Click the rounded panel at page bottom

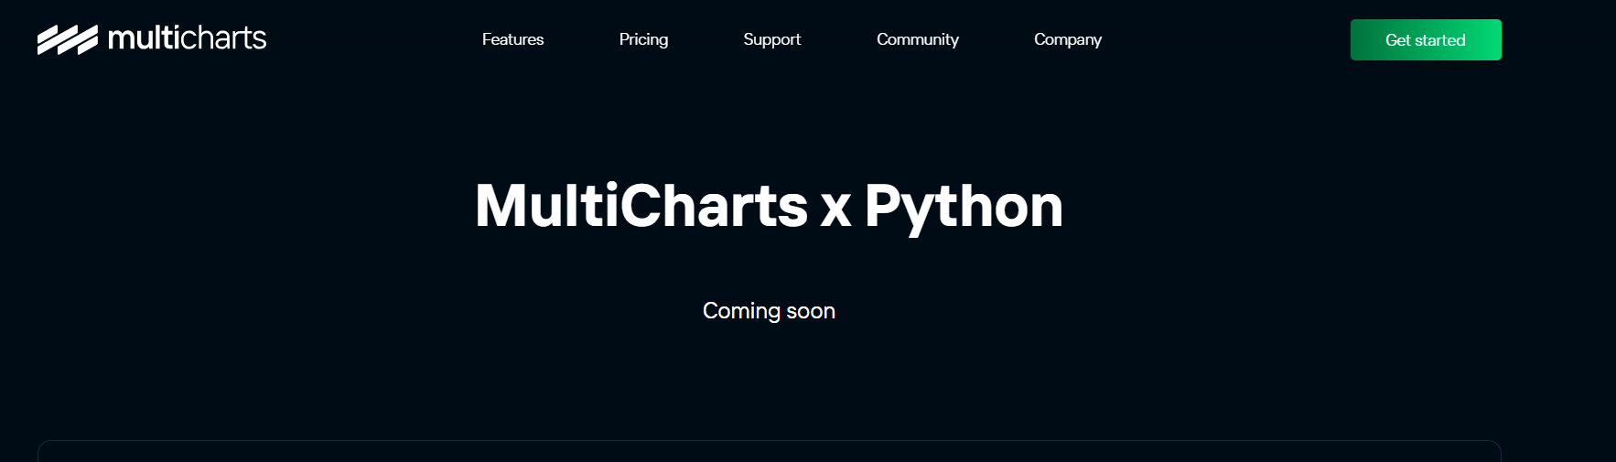pos(769,452)
